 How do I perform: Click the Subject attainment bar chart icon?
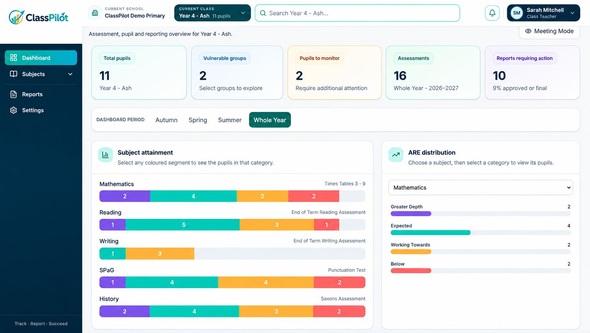point(105,155)
